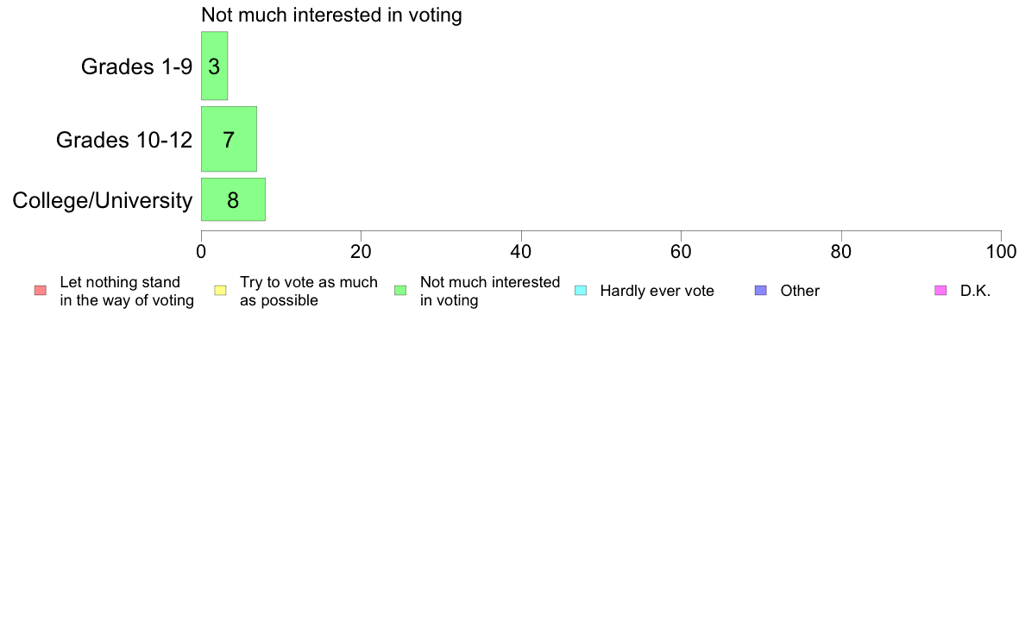Click the Try to vote as much legend text
Screen dimensions: 1025x635
309,291
